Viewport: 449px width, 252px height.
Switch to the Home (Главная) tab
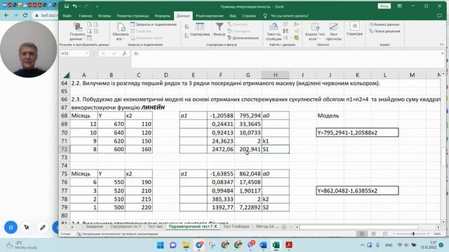[x=86, y=15]
